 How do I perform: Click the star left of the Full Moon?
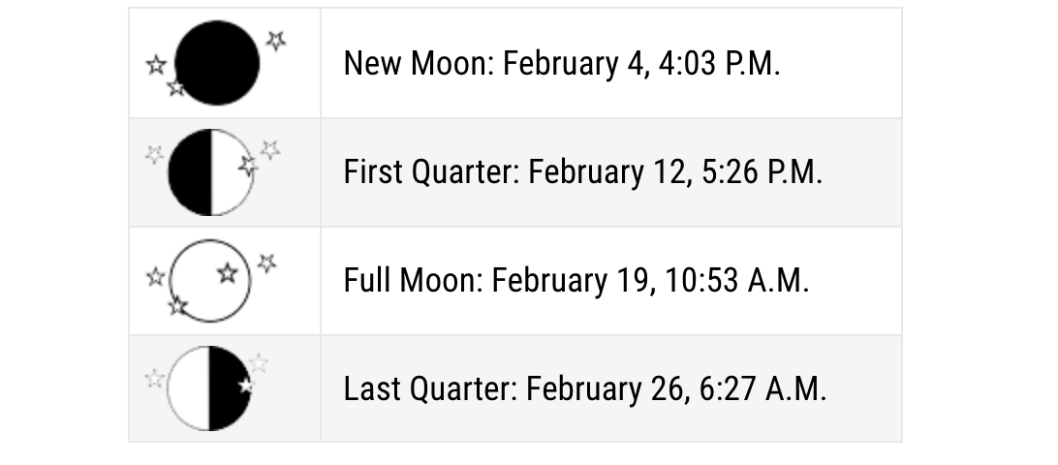[x=155, y=277]
